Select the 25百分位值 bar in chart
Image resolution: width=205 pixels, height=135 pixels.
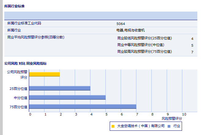click(60, 88)
